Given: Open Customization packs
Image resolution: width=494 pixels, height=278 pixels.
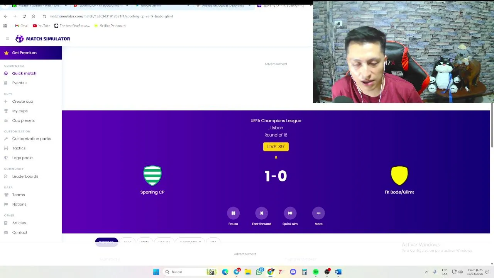Looking at the screenshot, I should pos(31,139).
